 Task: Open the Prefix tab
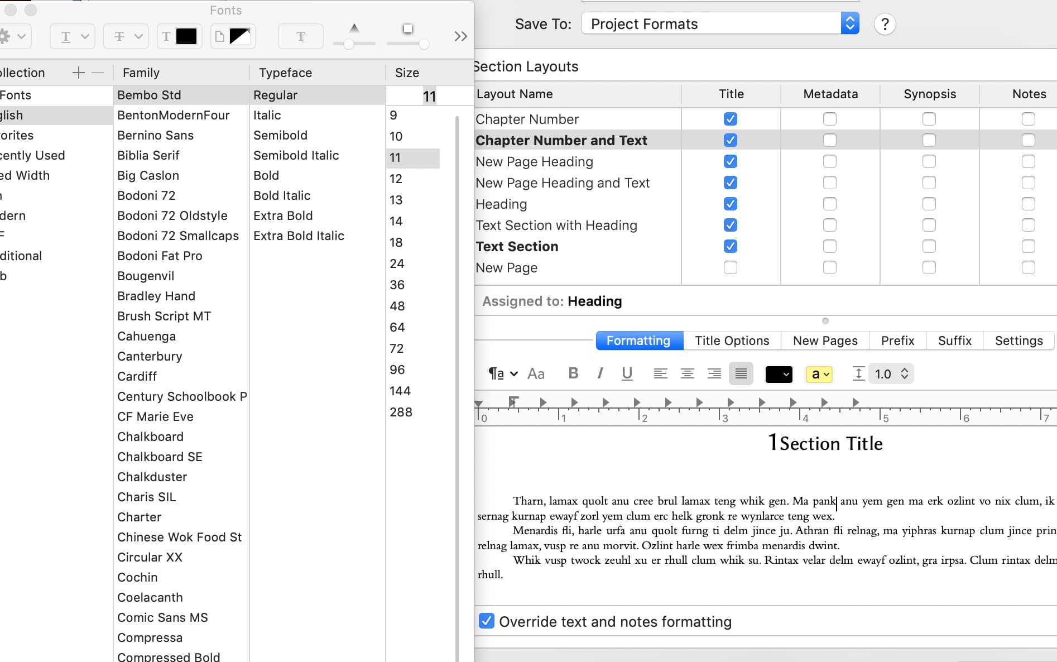[897, 340]
